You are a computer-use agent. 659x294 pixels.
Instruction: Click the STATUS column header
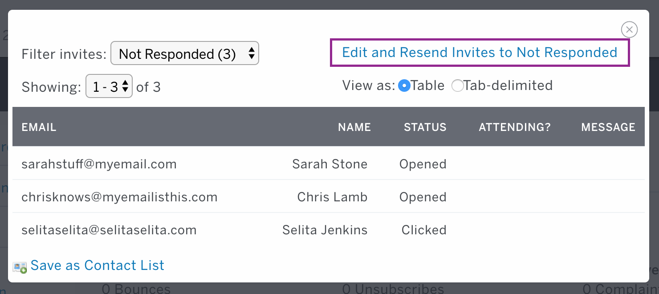point(425,127)
